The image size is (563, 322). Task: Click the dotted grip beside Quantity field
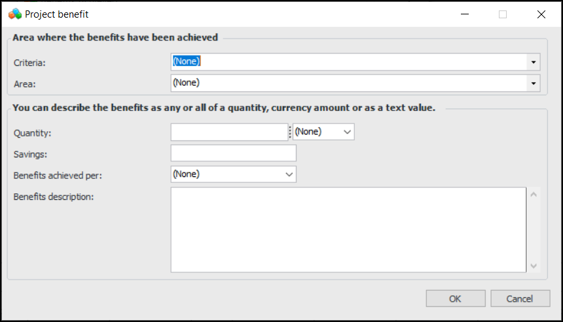[x=290, y=133]
